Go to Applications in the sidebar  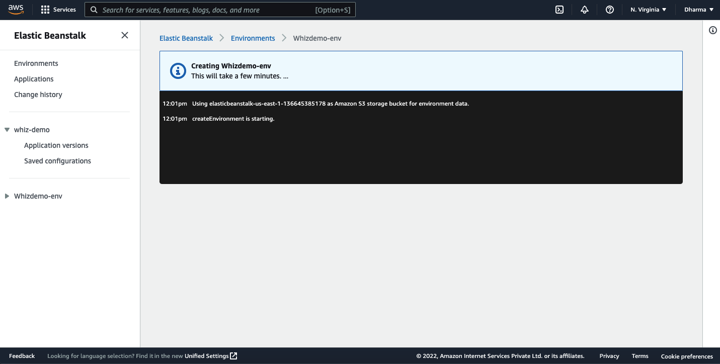[34, 79]
